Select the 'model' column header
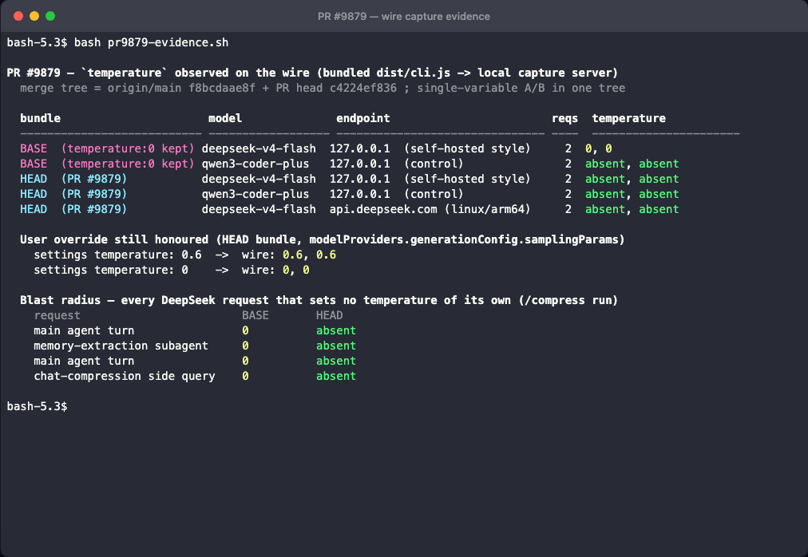The width and height of the screenshot is (808, 557). [225, 119]
